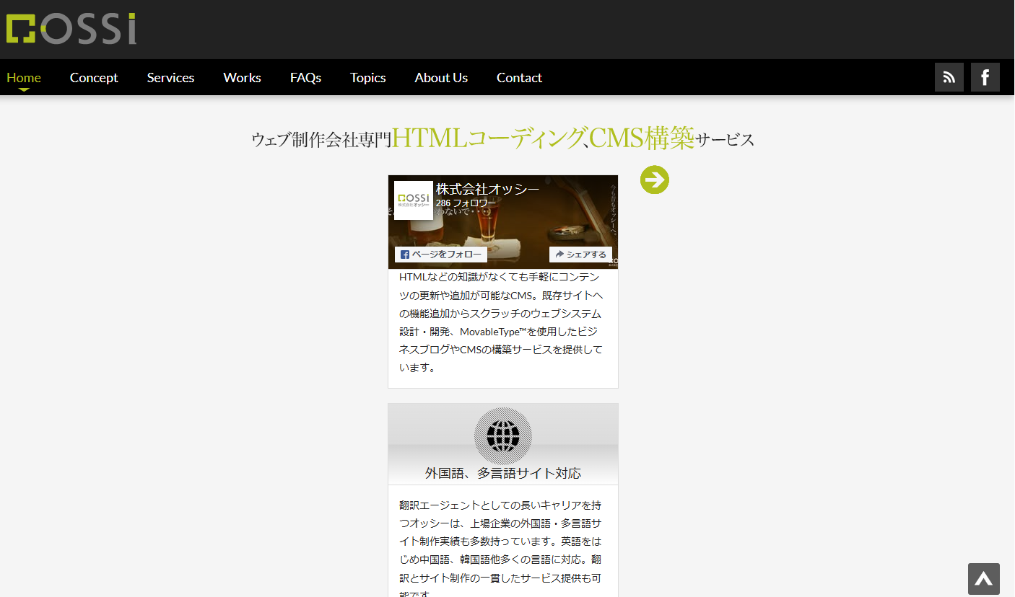Screen dimensions: 1015x597
Task: Click the シェアする share button
Action: [580, 254]
